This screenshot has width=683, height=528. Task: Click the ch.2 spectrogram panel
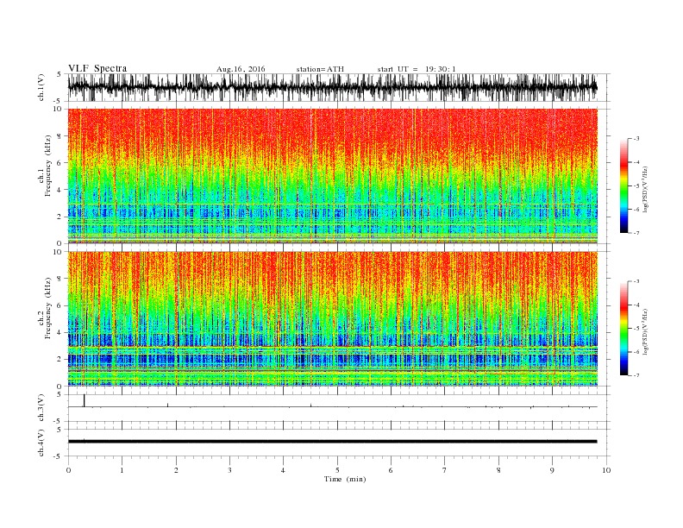pos(332,318)
